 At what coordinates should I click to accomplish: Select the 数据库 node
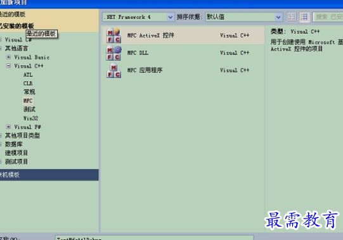(x=13, y=144)
